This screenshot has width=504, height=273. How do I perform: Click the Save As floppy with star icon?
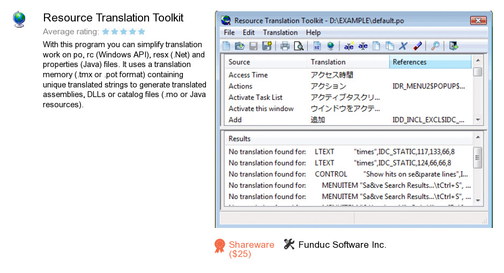click(x=267, y=46)
